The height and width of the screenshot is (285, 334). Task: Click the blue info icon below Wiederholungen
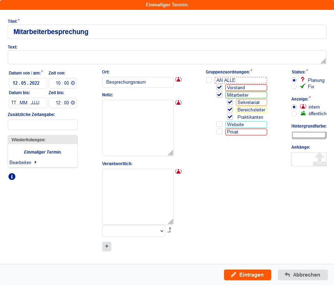[x=12, y=176]
